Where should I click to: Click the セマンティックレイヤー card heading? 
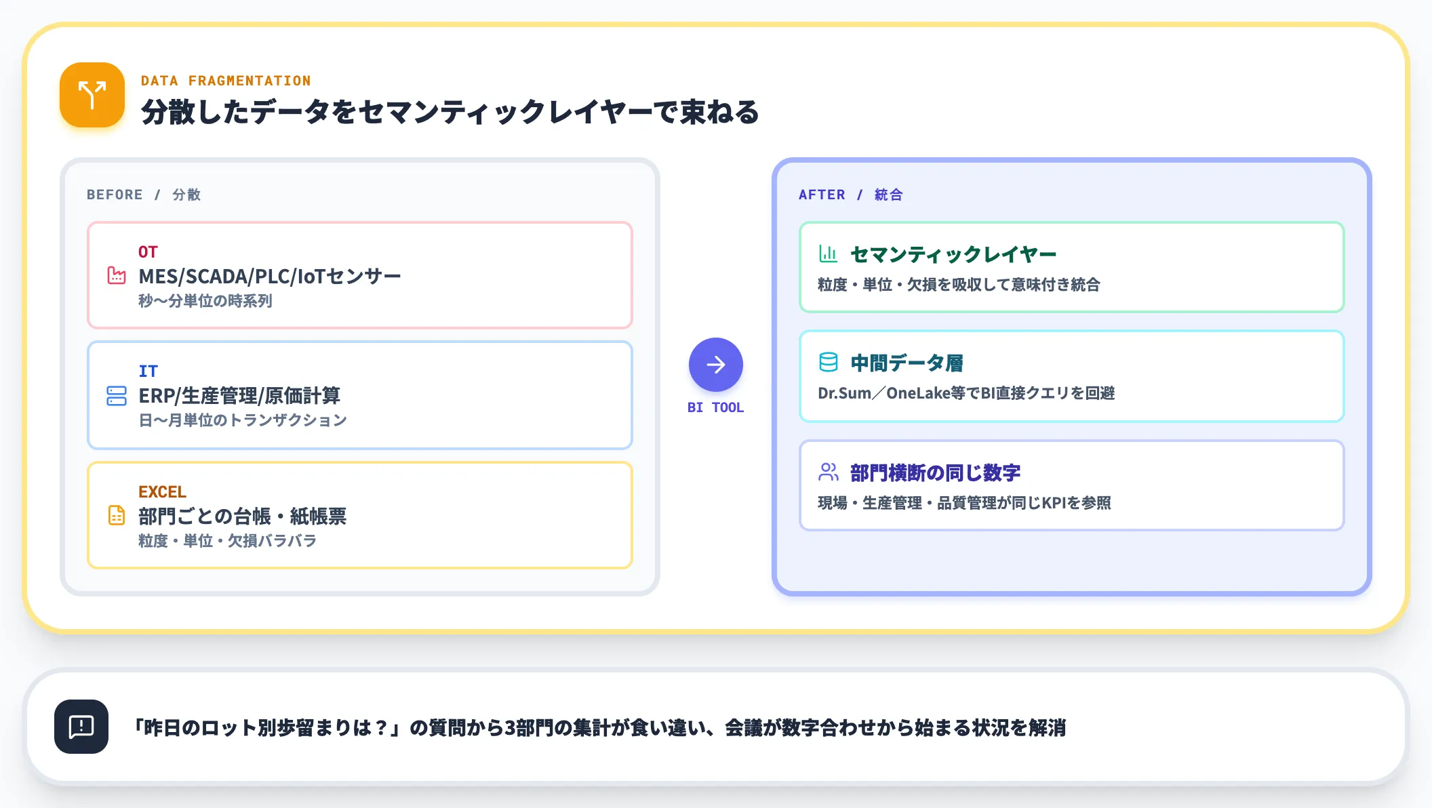click(953, 254)
